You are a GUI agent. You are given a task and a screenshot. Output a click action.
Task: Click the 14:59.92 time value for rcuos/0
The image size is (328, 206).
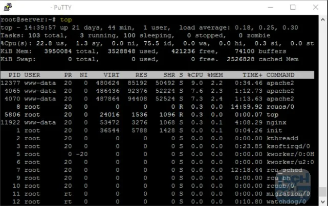[247, 107]
